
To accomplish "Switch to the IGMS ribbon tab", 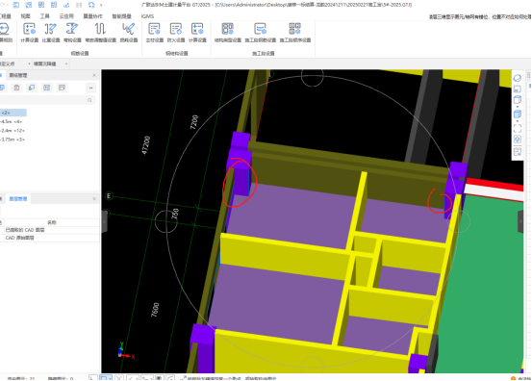I will tap(147, 16).
